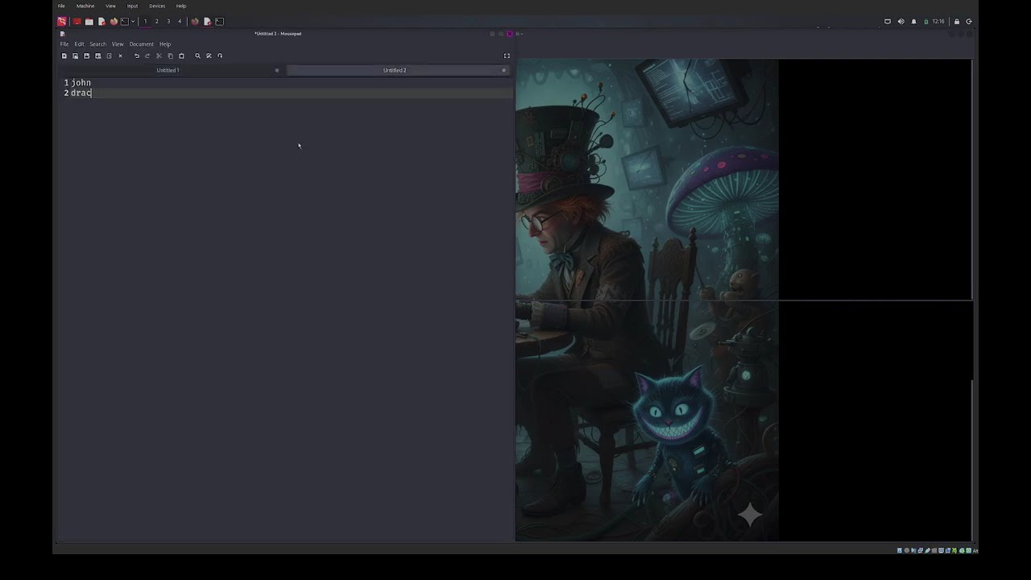The width and height of the screenshot is (1031, 580).
Task: Save the document with the toolbar Save icon
Action: tap(87, 56)
